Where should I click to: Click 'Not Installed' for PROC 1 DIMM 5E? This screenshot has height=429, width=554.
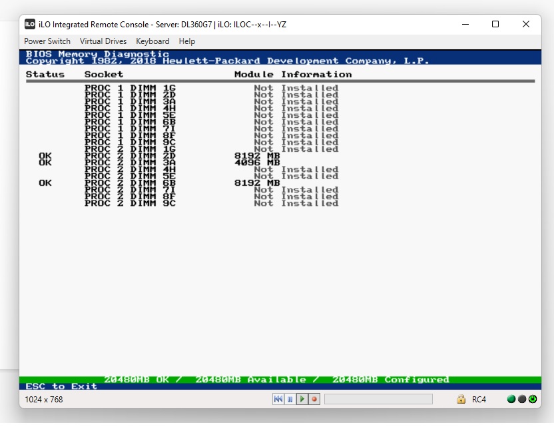coord(296,115)
